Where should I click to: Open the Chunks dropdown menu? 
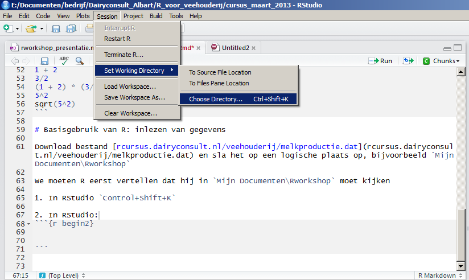[x=441, y=61]
